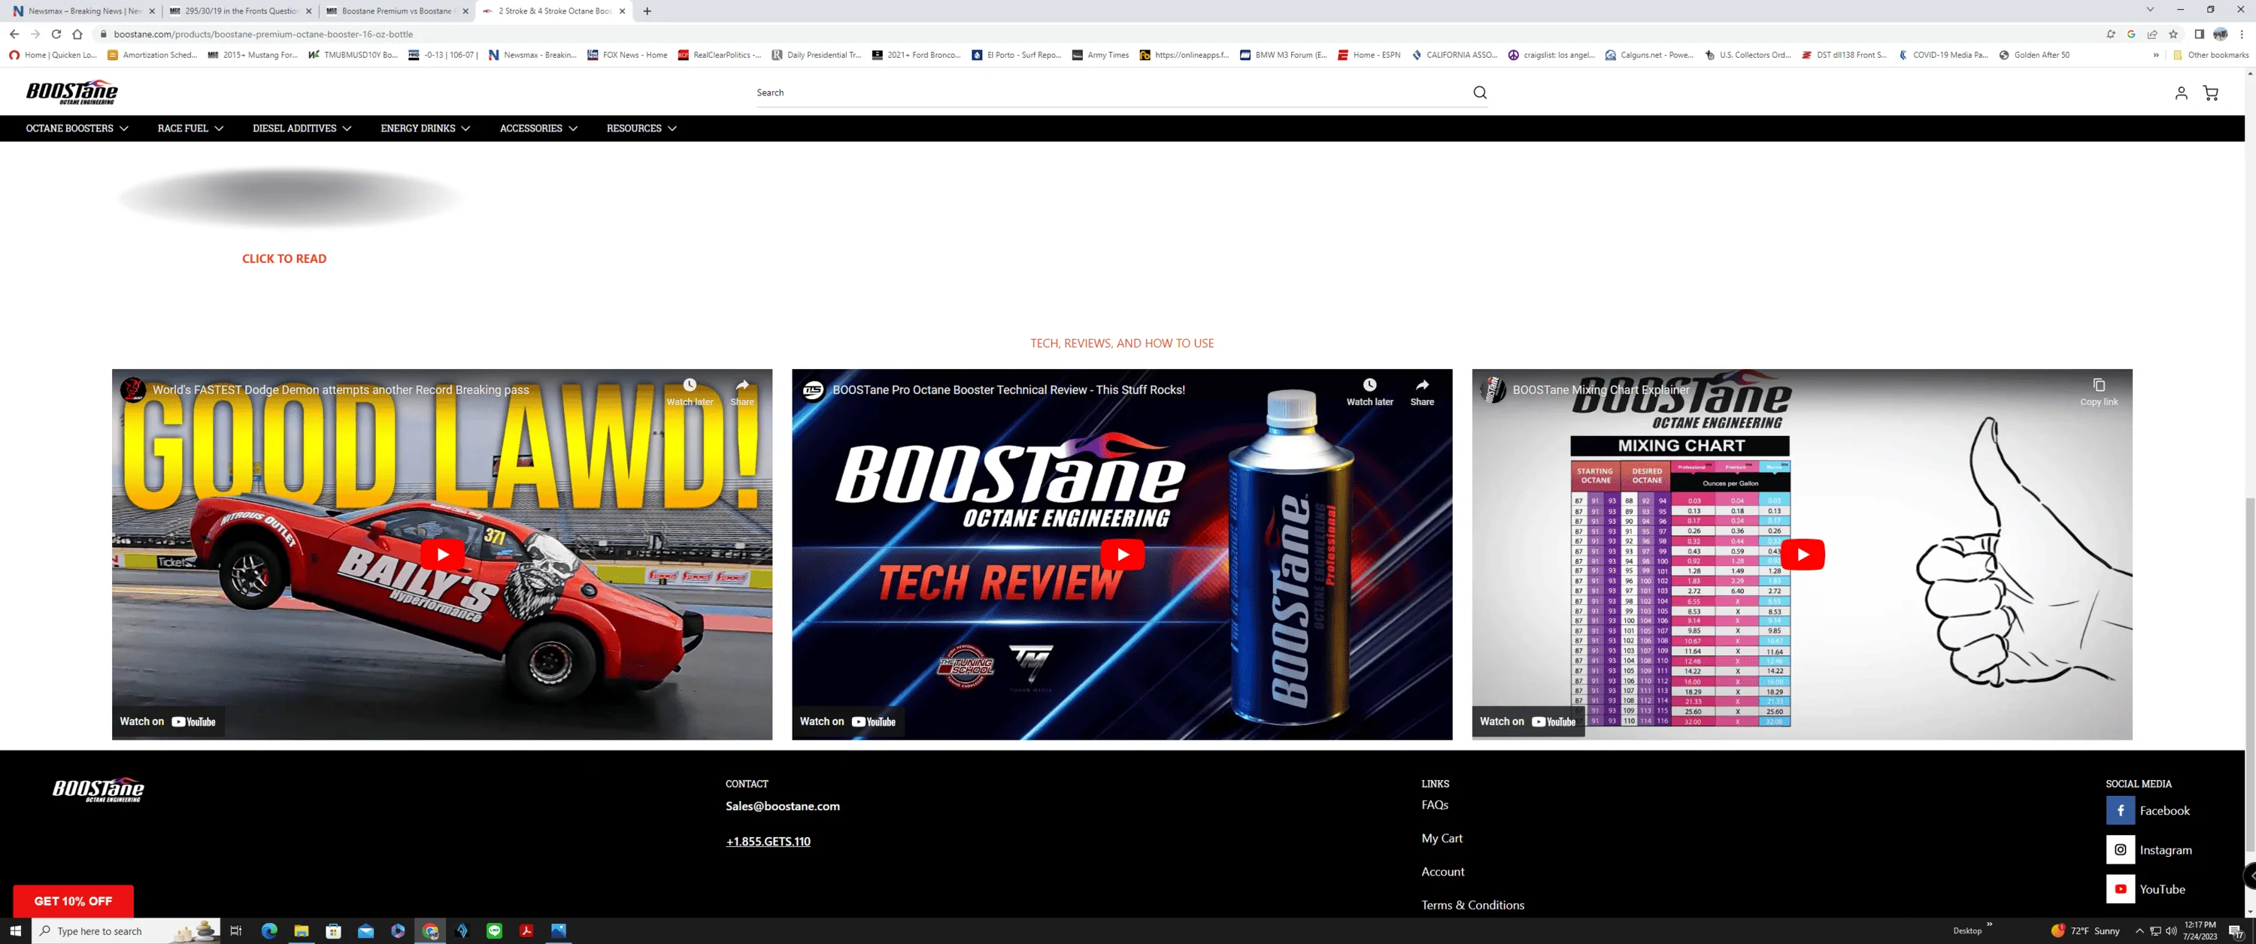This screenshot has width=2256, height=944.
Task: Click the browser address bar URL
Action: pos(262,34)
